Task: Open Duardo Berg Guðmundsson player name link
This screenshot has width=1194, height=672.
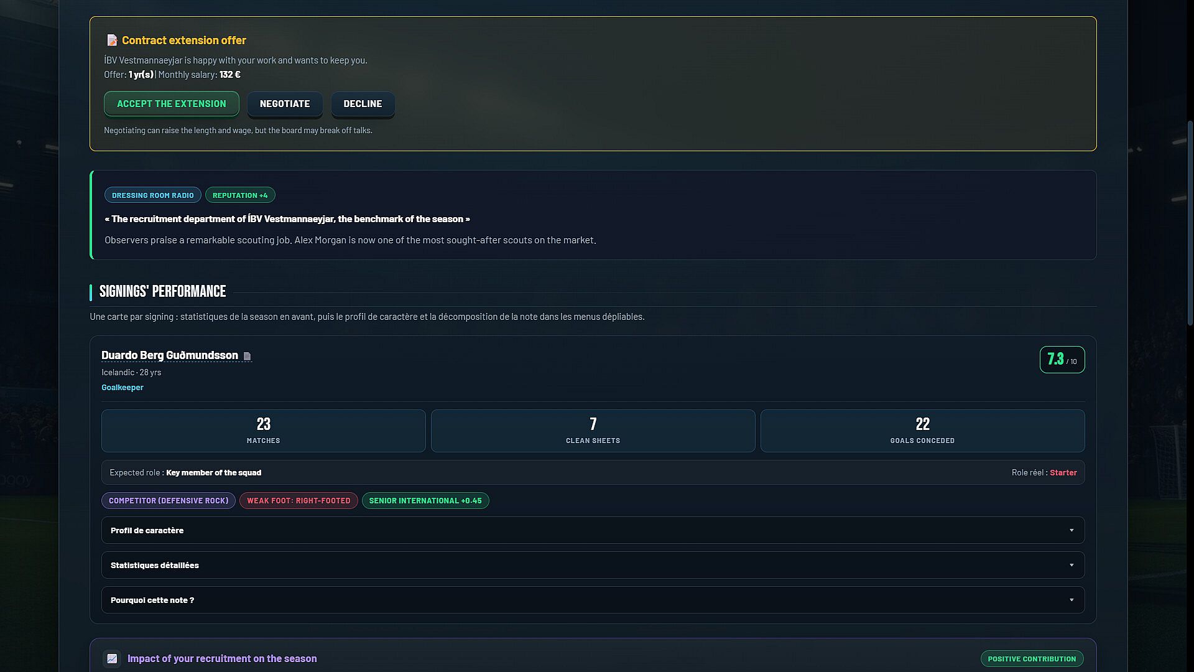Action: click(170, 355)
